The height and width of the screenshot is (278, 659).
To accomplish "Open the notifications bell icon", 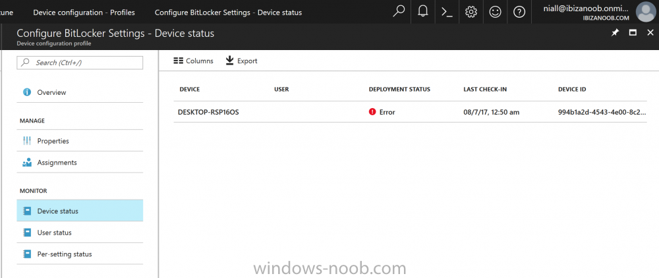I will point(423,12).
